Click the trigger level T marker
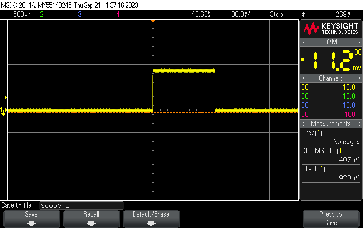The height and width of the screenshot is (228, 363). [5, 95]
